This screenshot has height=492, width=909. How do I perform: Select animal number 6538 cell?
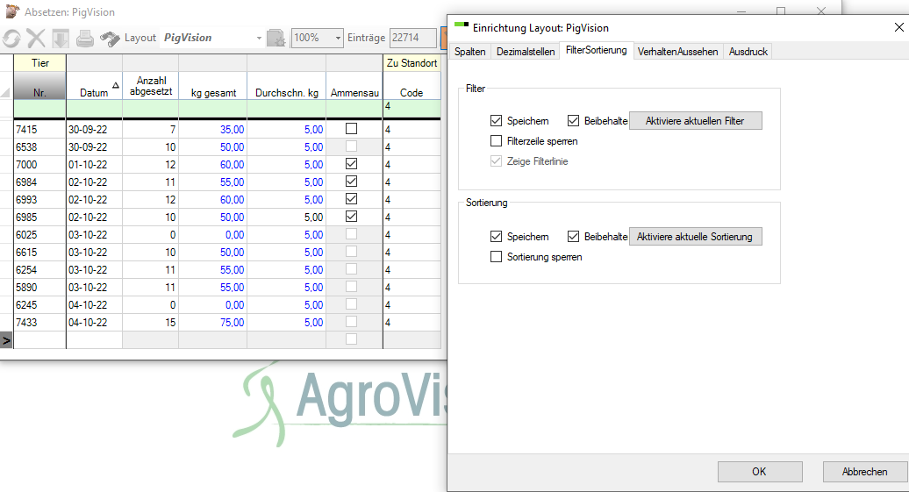click(x=39, y=147)
